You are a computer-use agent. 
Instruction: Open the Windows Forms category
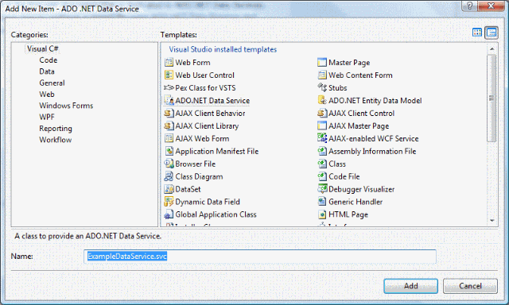[x=66, y=106]
